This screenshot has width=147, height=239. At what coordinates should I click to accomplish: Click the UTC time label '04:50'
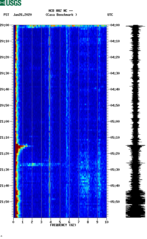point(115,105)
